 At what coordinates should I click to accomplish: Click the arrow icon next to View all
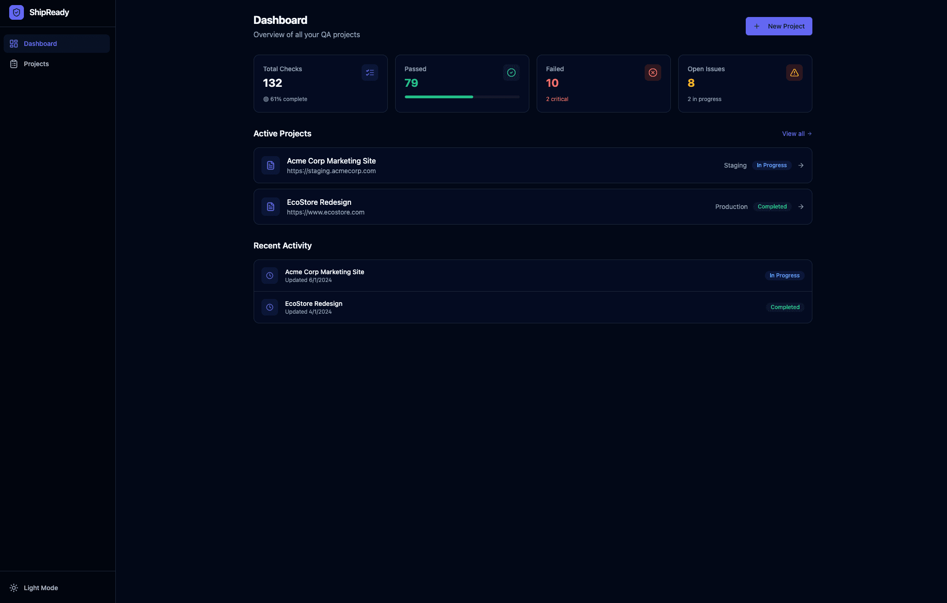click(810, 134)
